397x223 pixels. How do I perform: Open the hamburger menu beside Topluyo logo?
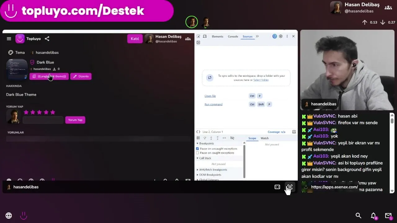pyautogui.click(x=9, y=39)
